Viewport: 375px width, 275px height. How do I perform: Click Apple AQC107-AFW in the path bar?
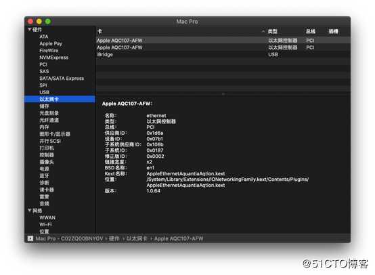pos(179,238)
